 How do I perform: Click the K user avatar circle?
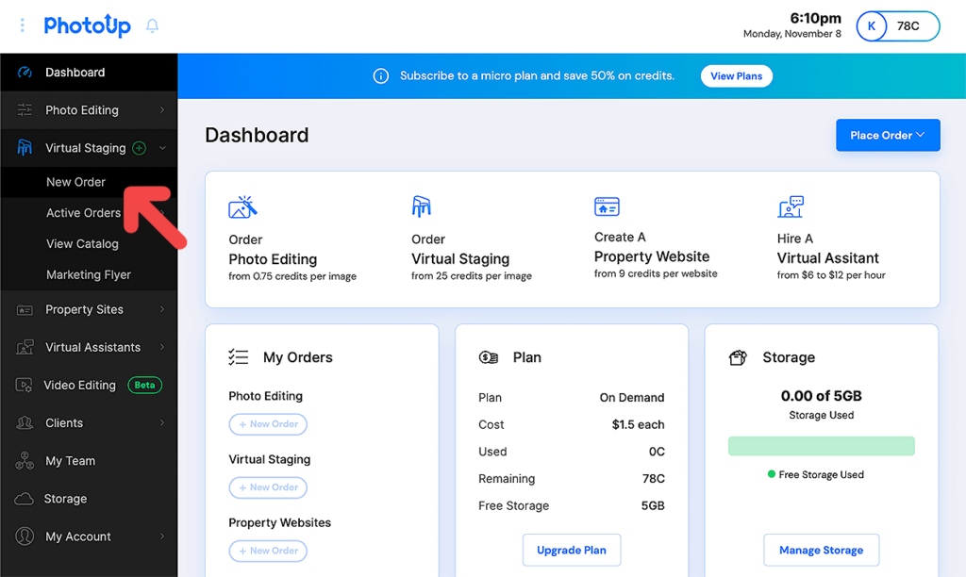(x=871, y=26)
